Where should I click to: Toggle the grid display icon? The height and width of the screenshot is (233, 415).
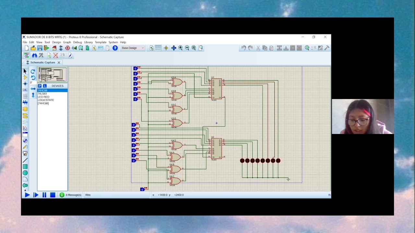[158, 48]
